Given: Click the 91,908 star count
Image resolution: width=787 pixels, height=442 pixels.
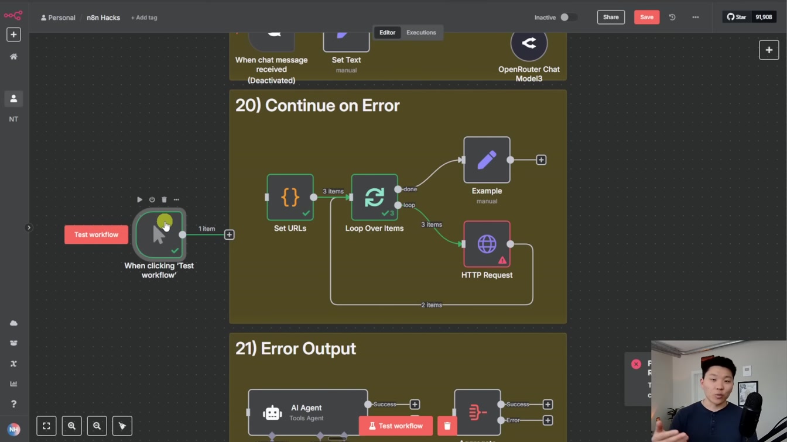Looking at the screenshot, I should tap(764, 17).
